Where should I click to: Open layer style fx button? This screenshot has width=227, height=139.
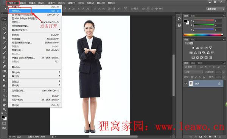point(196,136)
